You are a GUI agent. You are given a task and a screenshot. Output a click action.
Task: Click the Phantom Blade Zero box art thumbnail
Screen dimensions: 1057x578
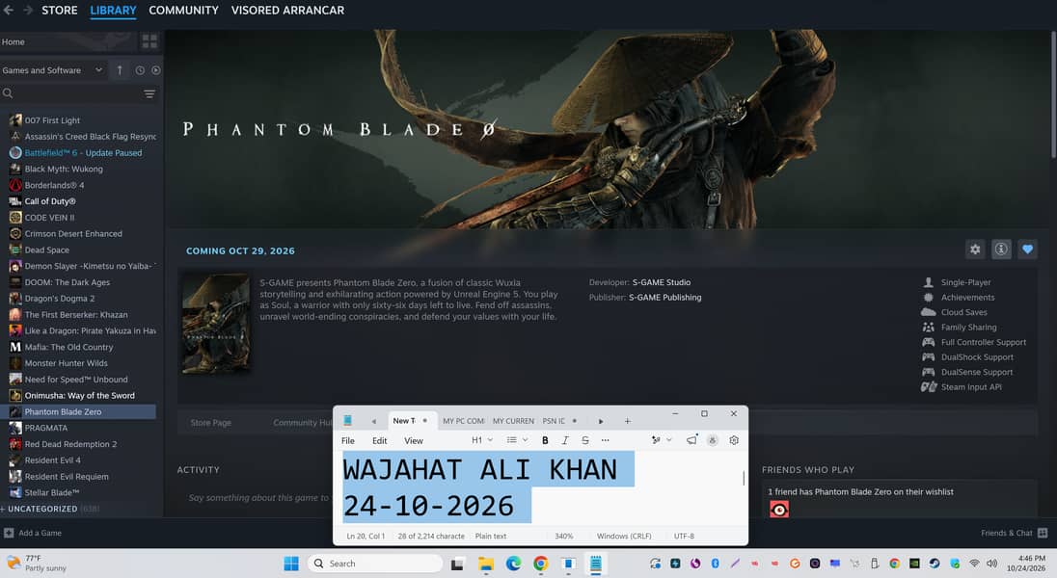(216, 324)
